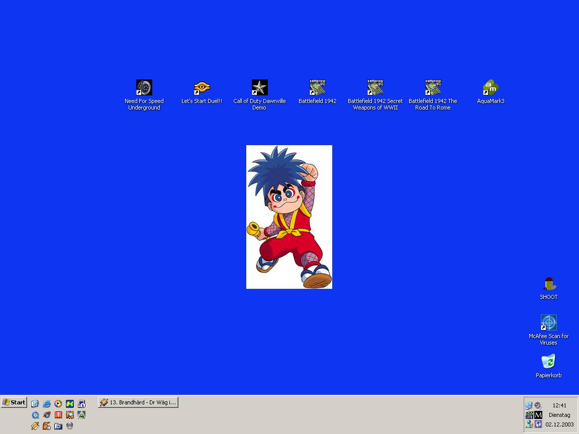Click the green pyramid quick launch icon
Image resolution: width=579 pixels, height=434 pixels.
(81, 415)
